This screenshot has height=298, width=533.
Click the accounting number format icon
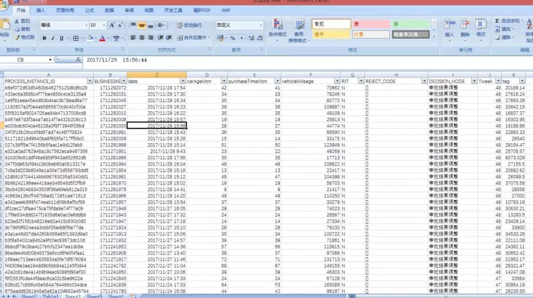click(220, 38)
